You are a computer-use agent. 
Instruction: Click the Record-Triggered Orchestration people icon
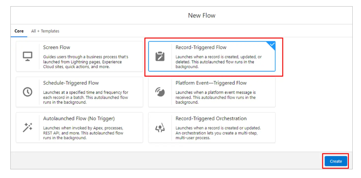[x=160, y=127]
